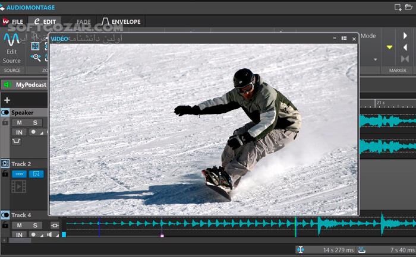Click the add track plus icon

click(7, 100)
